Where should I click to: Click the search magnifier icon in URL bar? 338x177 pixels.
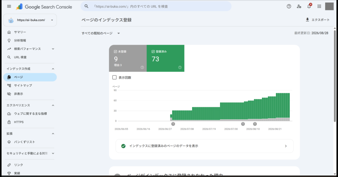click(86, 7)
